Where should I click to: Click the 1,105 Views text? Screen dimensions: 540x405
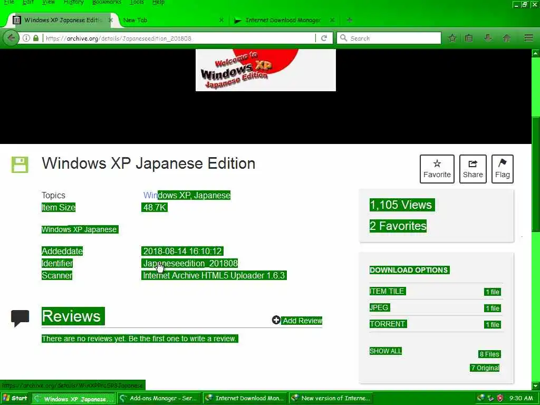[x=401, y=205]
